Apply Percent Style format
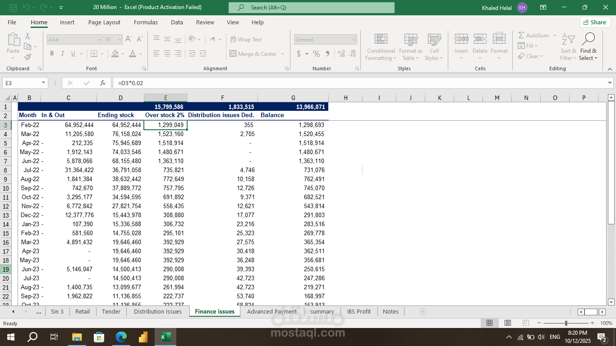The image size is (616, 346). [317, 54]
